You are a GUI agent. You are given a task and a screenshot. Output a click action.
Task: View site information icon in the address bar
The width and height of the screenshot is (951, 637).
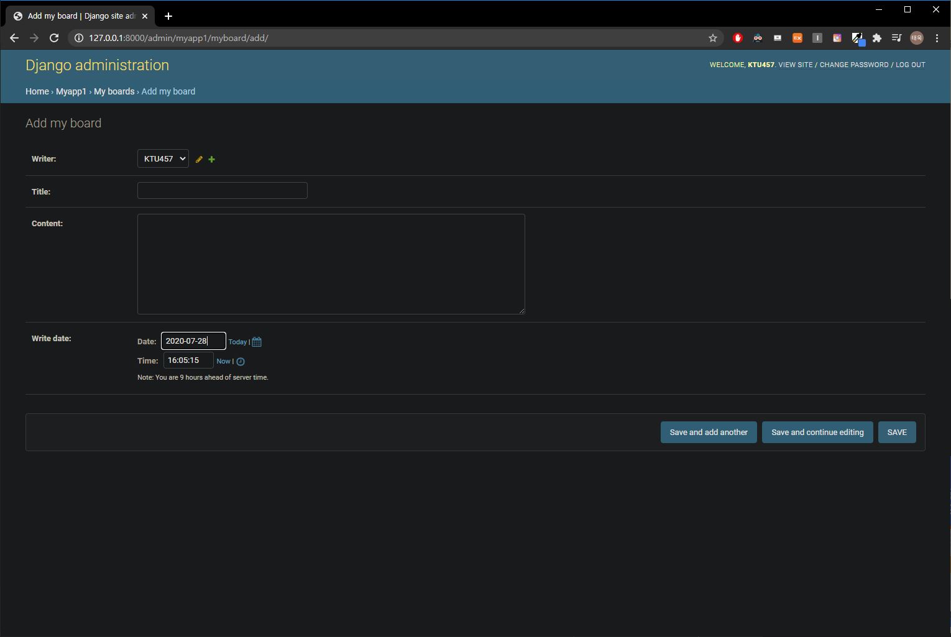[x=79, y=38]
